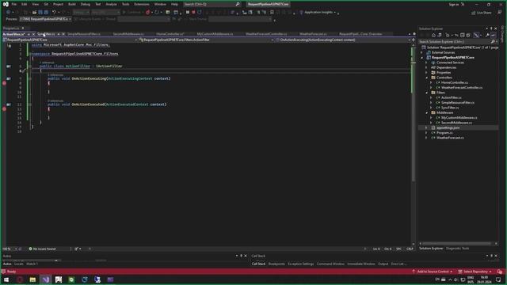This screenshot has width=507, height=285.
Task: Toggle Preview Selected Items in Solution Explorer
Action: click(494, 35)
